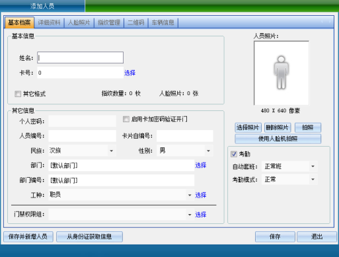Click the 部门 text field
This screenshot has height=257, width=339.
click(x=122, y=165)
